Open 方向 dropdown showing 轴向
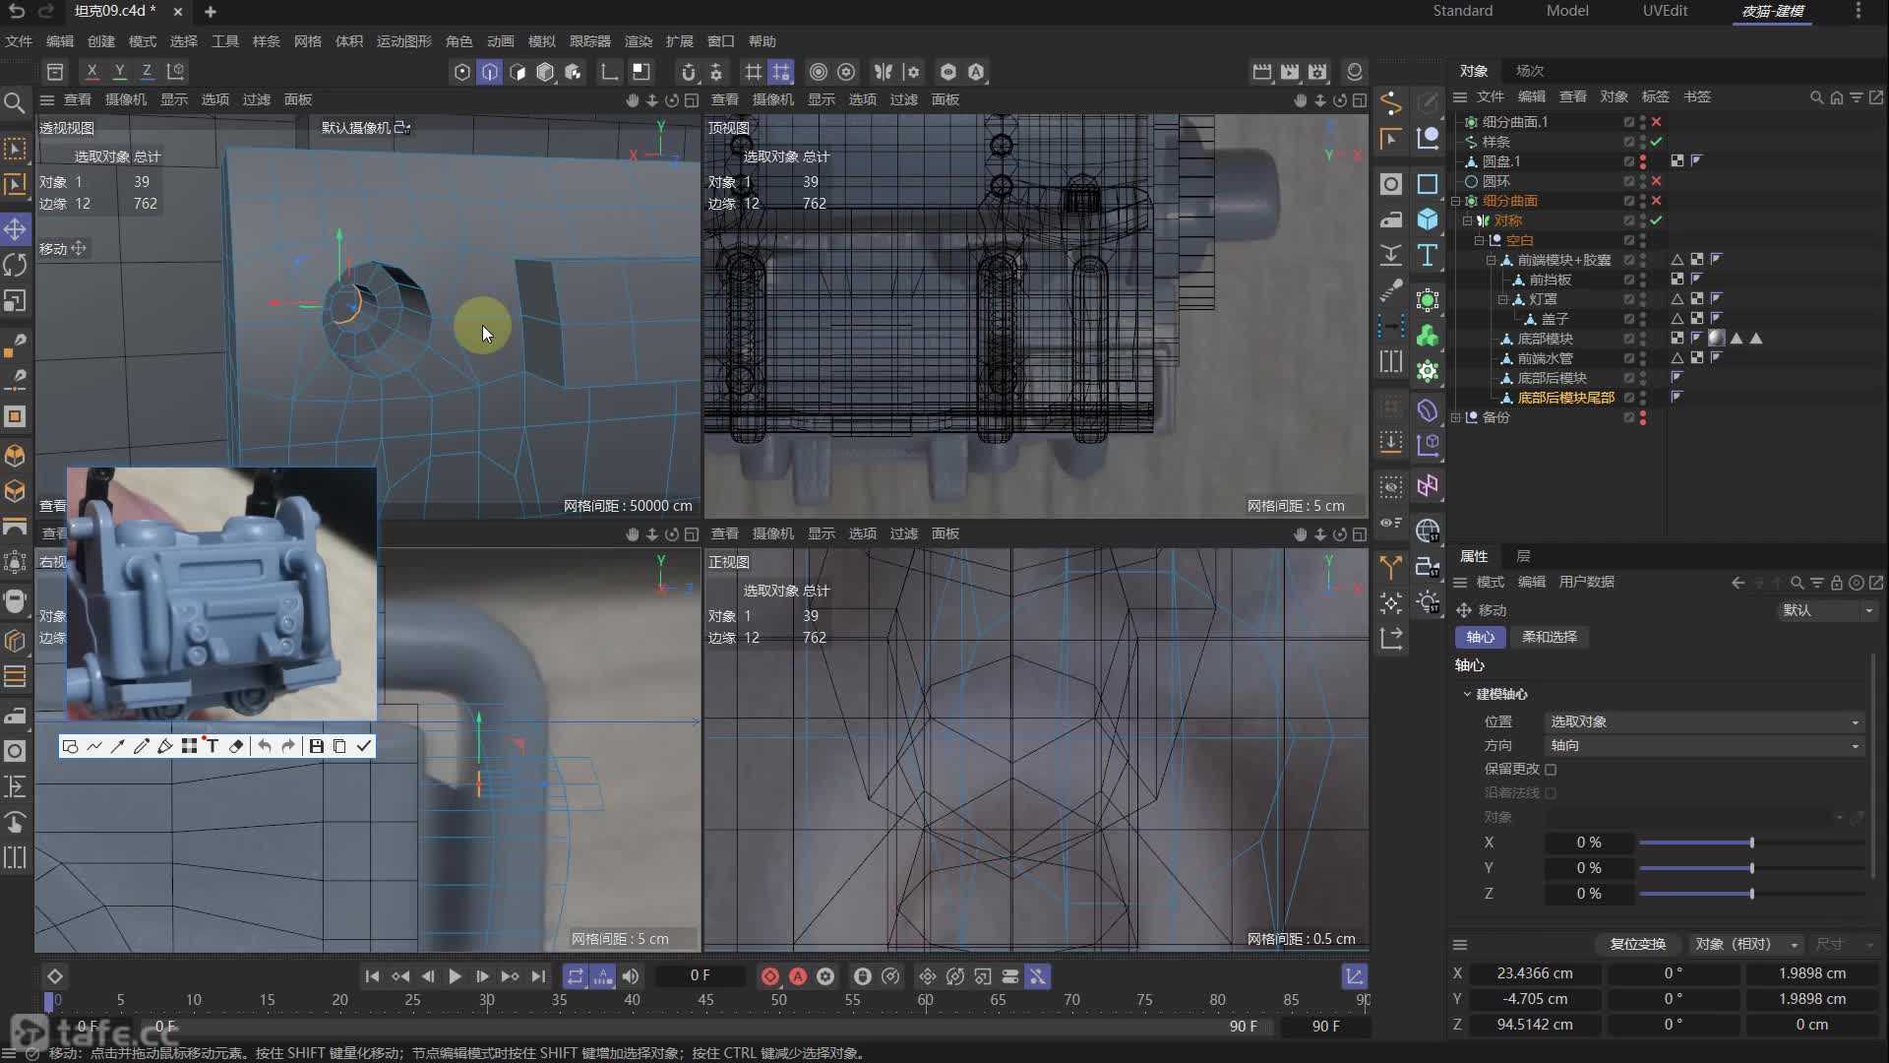This screenshot has height=1063, width=1889. coord(1704,746)
